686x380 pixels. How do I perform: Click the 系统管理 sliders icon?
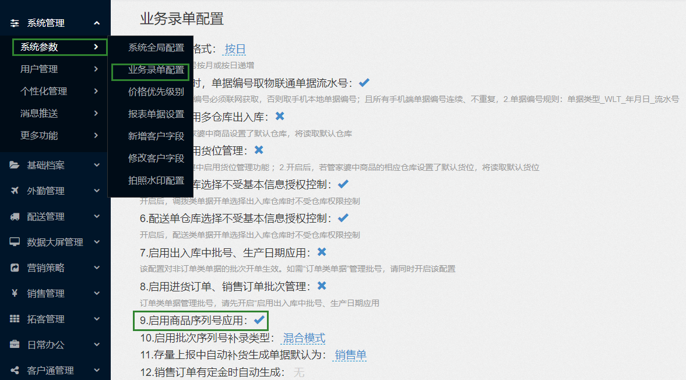point(15,23)
